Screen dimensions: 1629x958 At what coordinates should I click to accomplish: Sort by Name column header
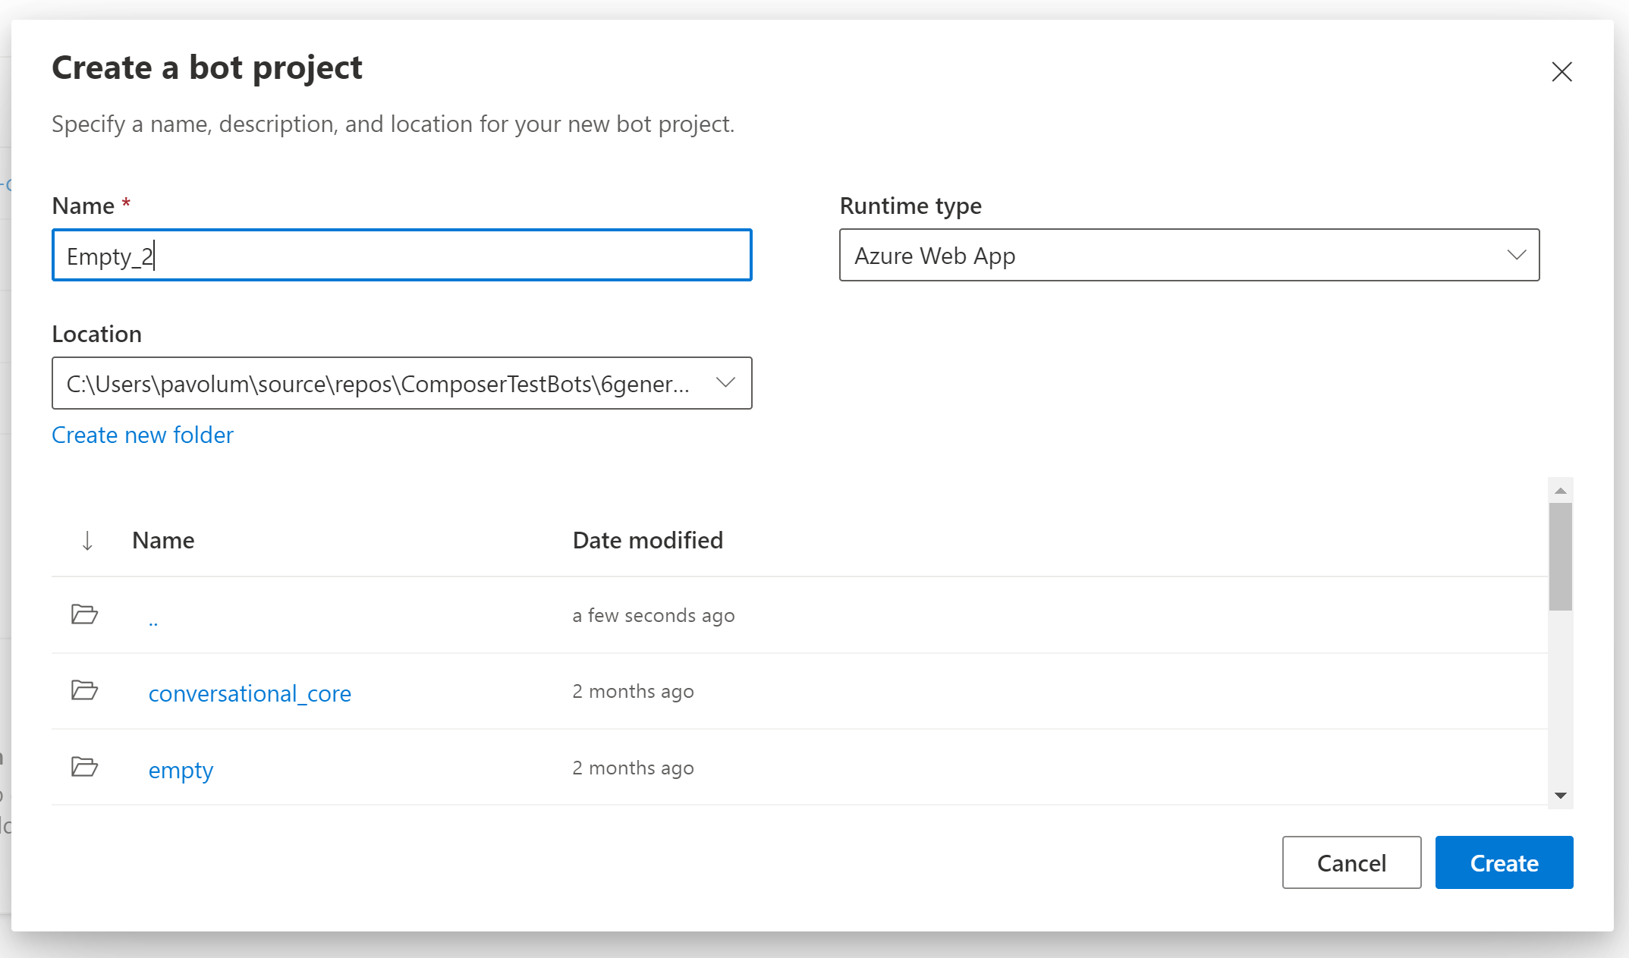point(163,541)
